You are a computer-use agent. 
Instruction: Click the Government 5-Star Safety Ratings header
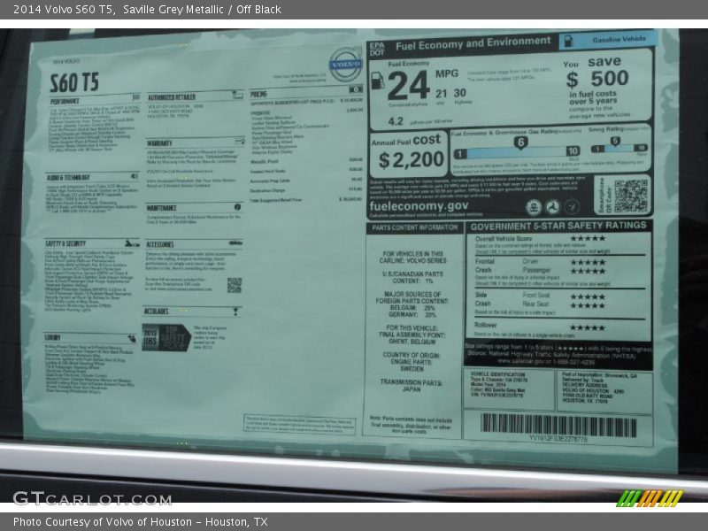(558, 226)
